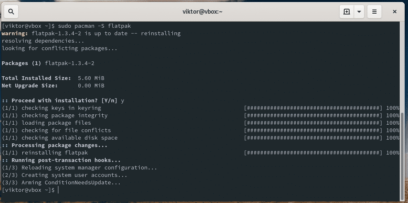Click the window title viktor@vbox:~
Image resolution: width=408 pixels, height=203 pixels.
[203, 11]
